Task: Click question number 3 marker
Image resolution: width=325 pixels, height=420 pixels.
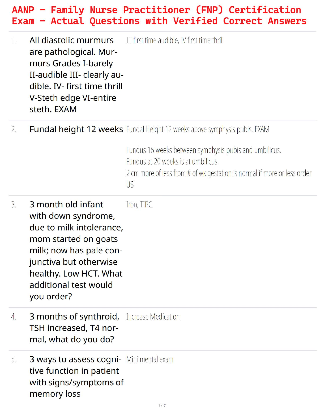Action: (14, 205)
